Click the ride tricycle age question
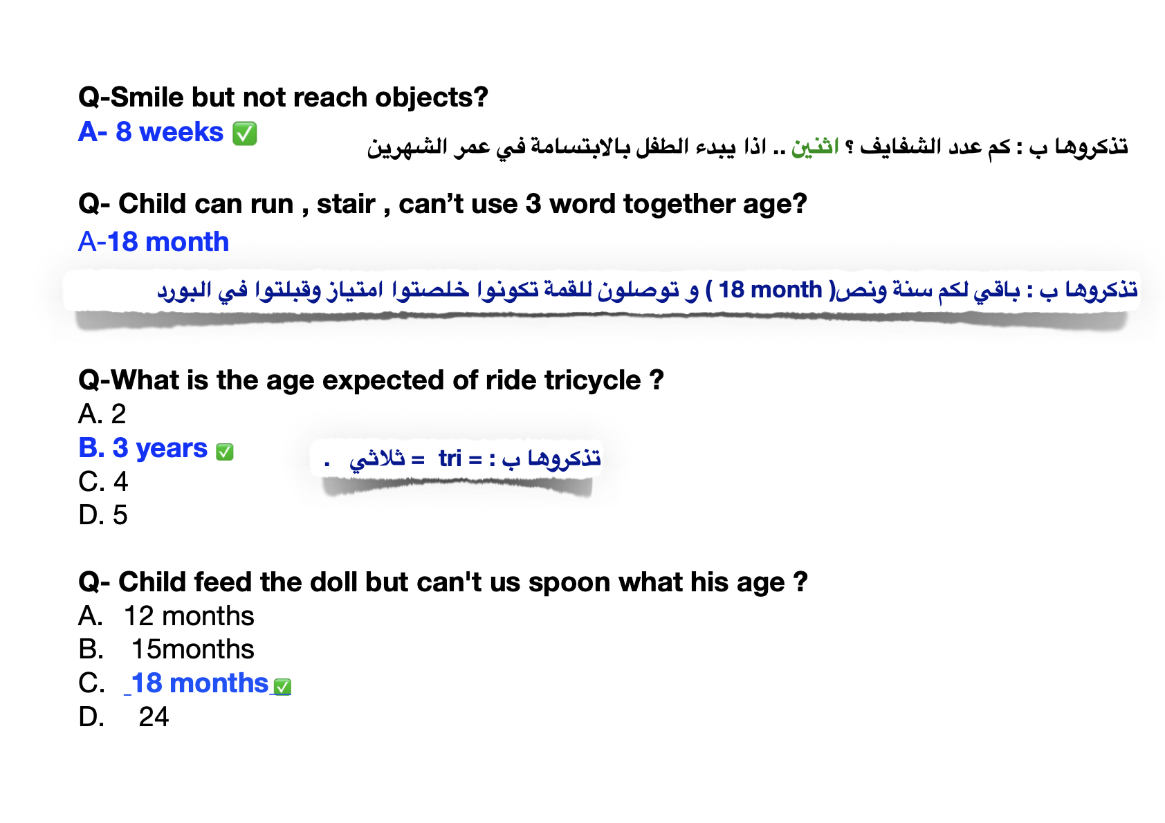This screenshot has width=1165, height=823. (x=371, y=380)
